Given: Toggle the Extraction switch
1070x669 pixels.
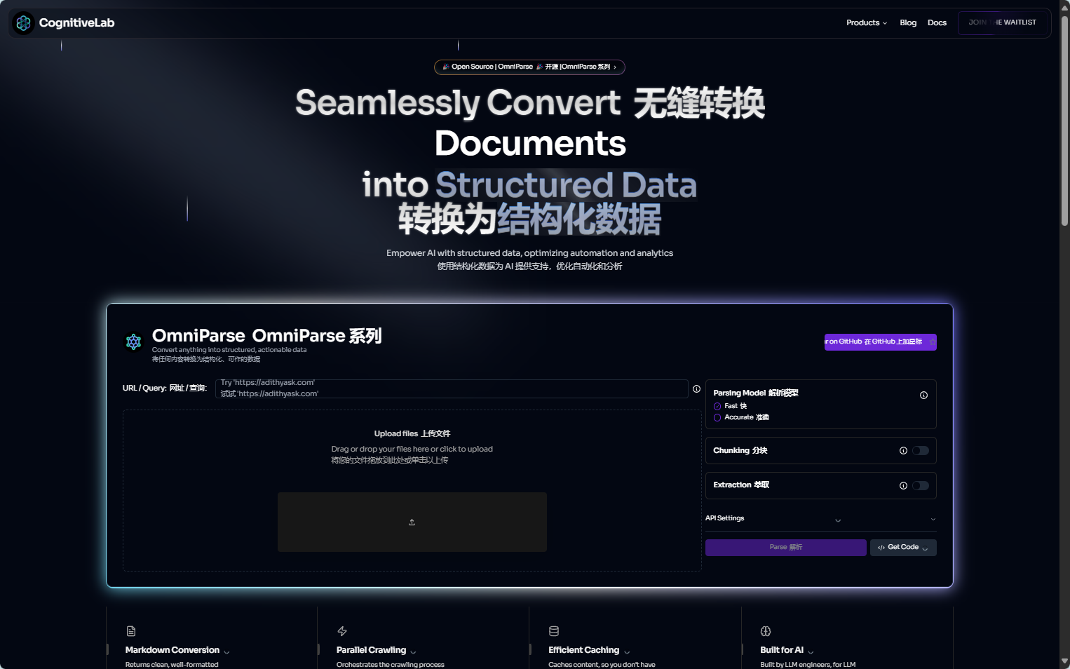Looking at the screenshot, I should click(921, 485).
